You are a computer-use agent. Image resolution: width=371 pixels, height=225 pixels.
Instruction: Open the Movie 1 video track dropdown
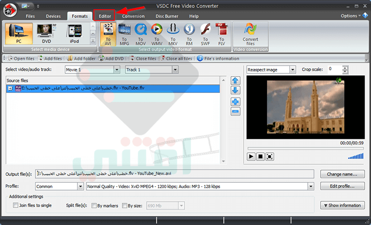click(117, 70)
